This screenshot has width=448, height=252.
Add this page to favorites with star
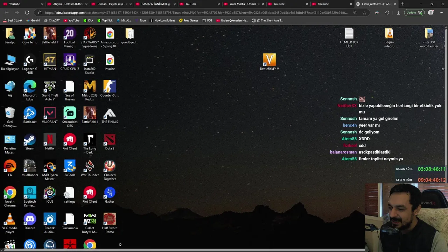pyautogui.click(x=364, y=13)
